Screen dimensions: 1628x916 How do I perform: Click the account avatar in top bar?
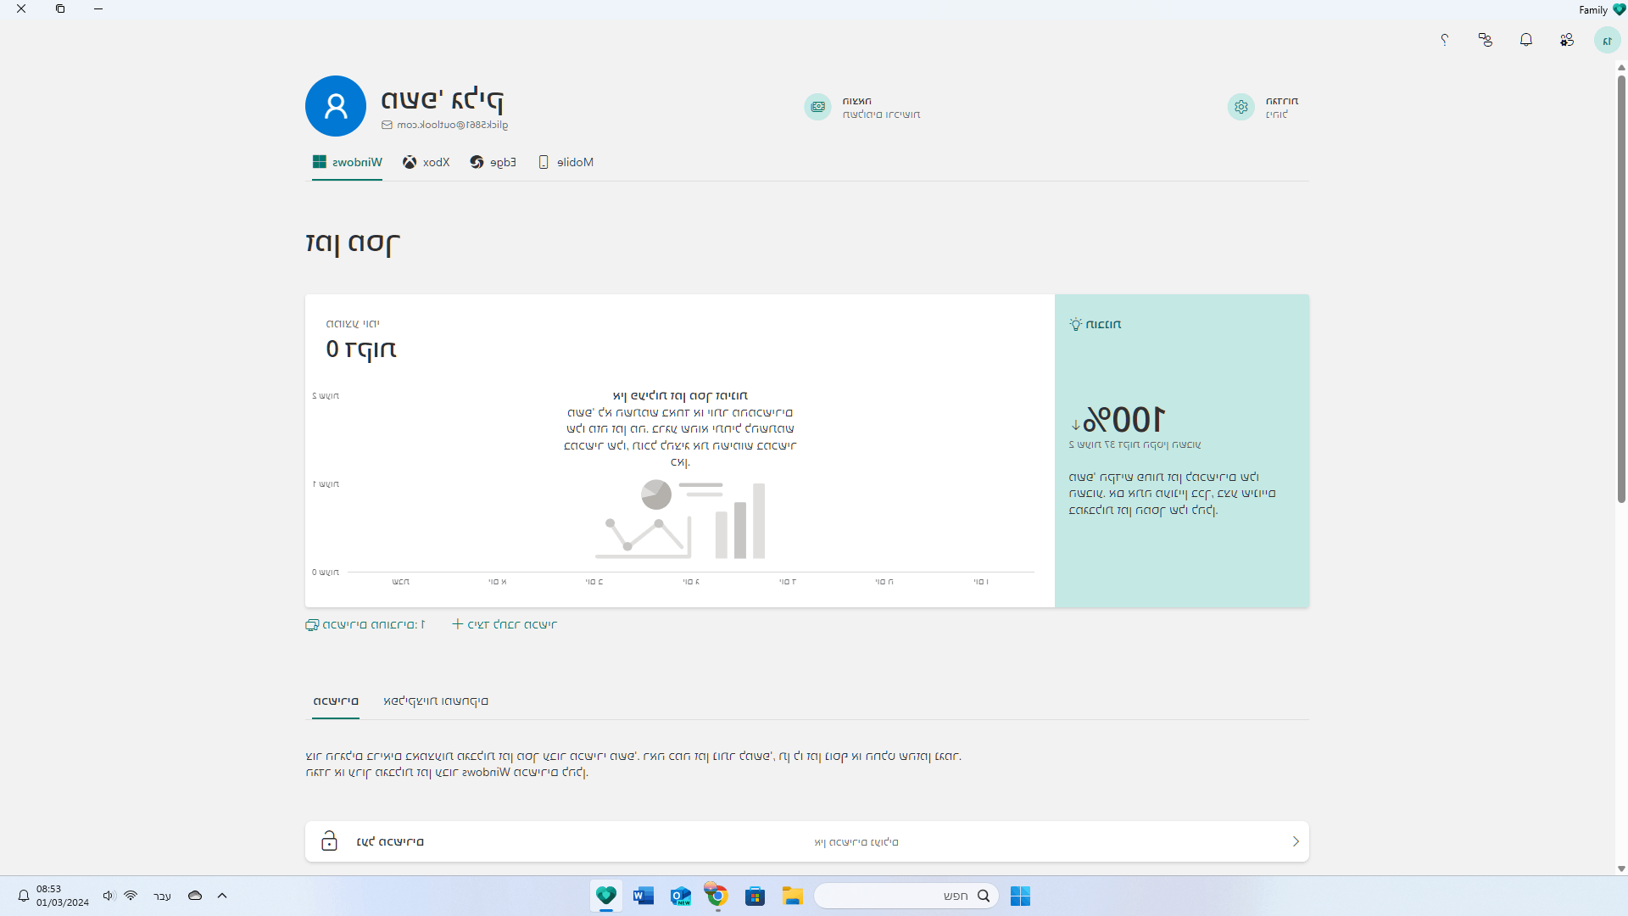1607,40
